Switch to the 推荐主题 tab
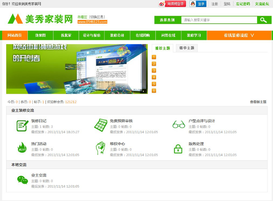 pyautogui.click(x=162, y=48)
